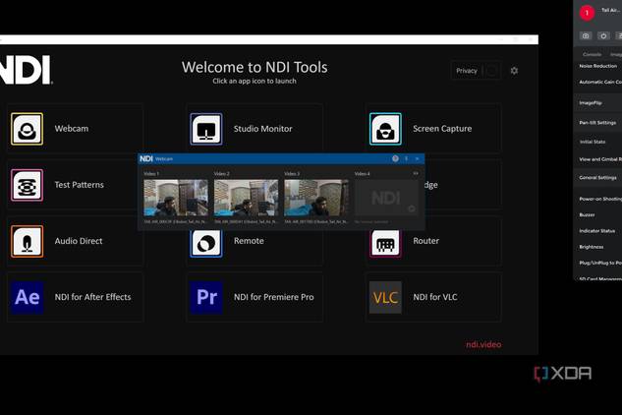Image resolution: width=622 pixels, height=415 pixels.
Task: Open the NDI for VLC icon
Action: pos(385,297)
